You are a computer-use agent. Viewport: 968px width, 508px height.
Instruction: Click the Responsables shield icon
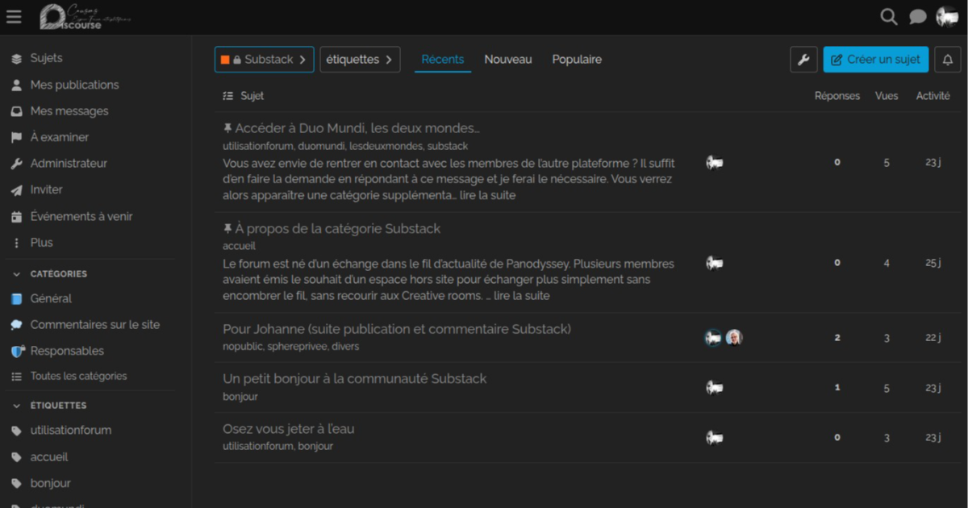click(18, 352)
